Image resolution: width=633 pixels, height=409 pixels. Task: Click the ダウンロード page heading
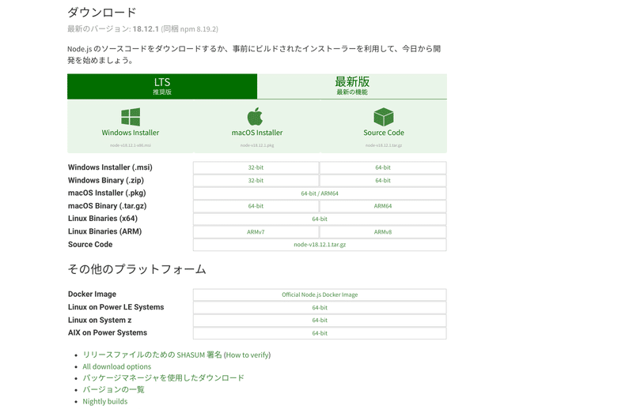pyautogui.click(x=102, y=13)
